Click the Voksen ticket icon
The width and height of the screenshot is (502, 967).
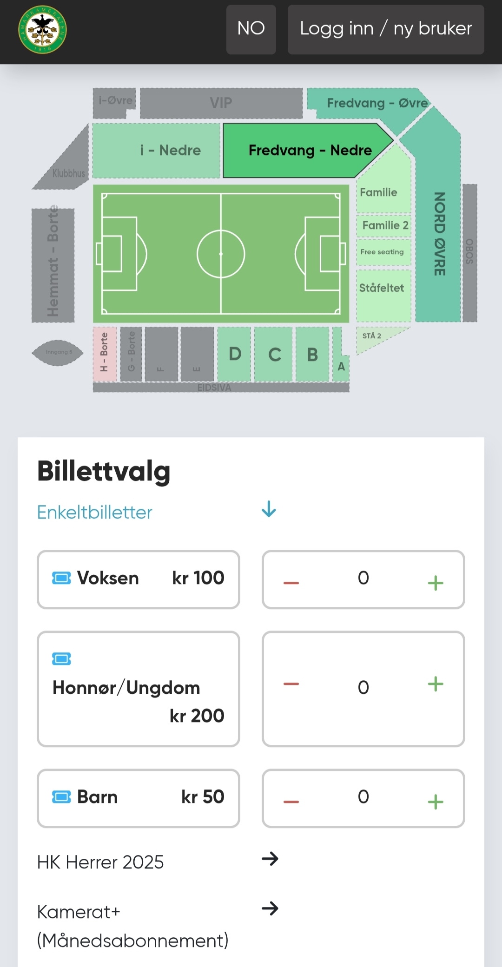click(61, 578)
